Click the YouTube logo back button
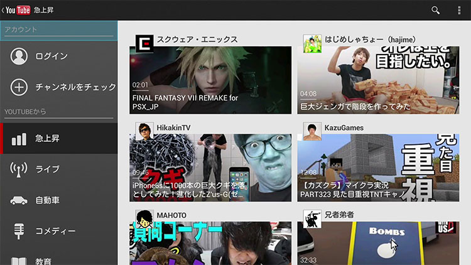Image resolution: width=471 pixels, height=265 pixels. point(16,10)
